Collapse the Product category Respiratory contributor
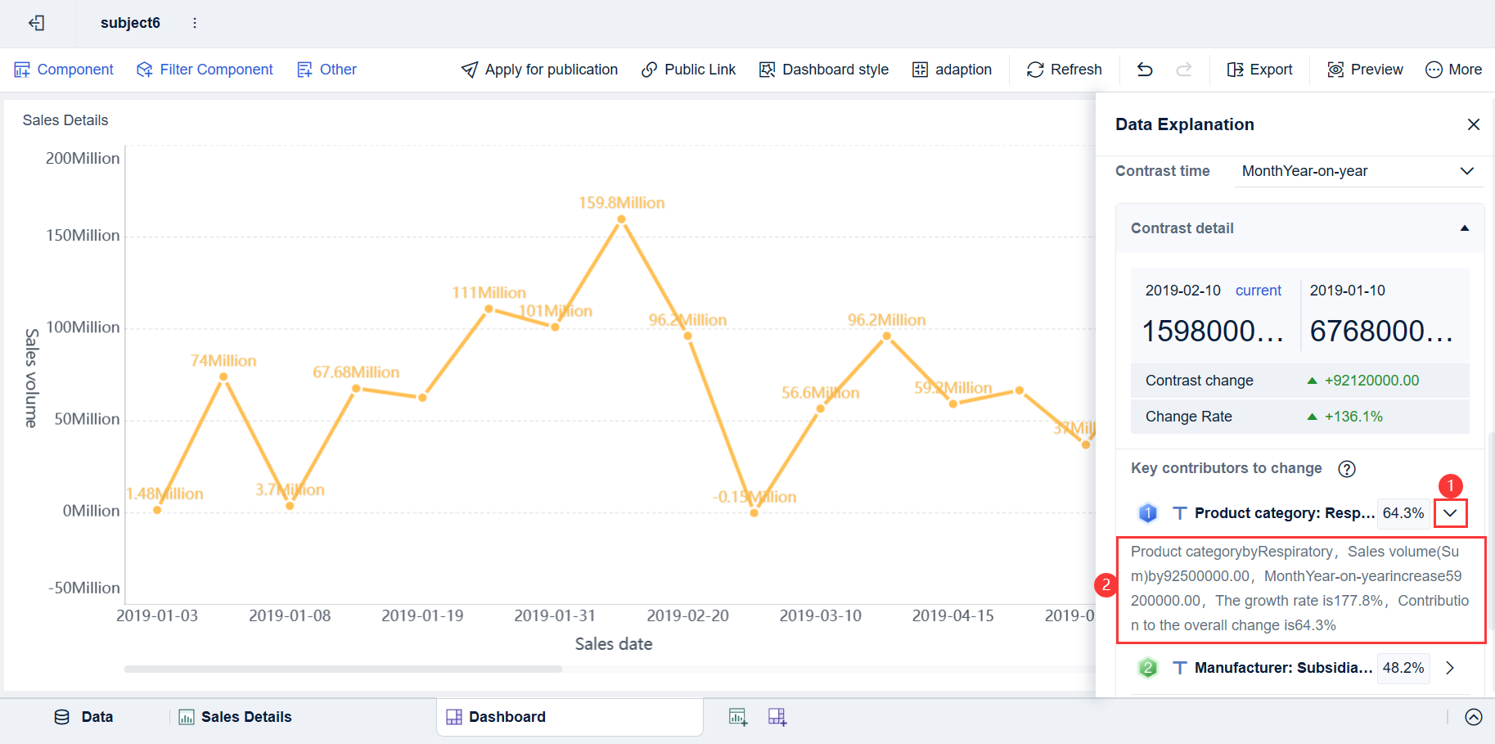 [x=1450, y=513]
